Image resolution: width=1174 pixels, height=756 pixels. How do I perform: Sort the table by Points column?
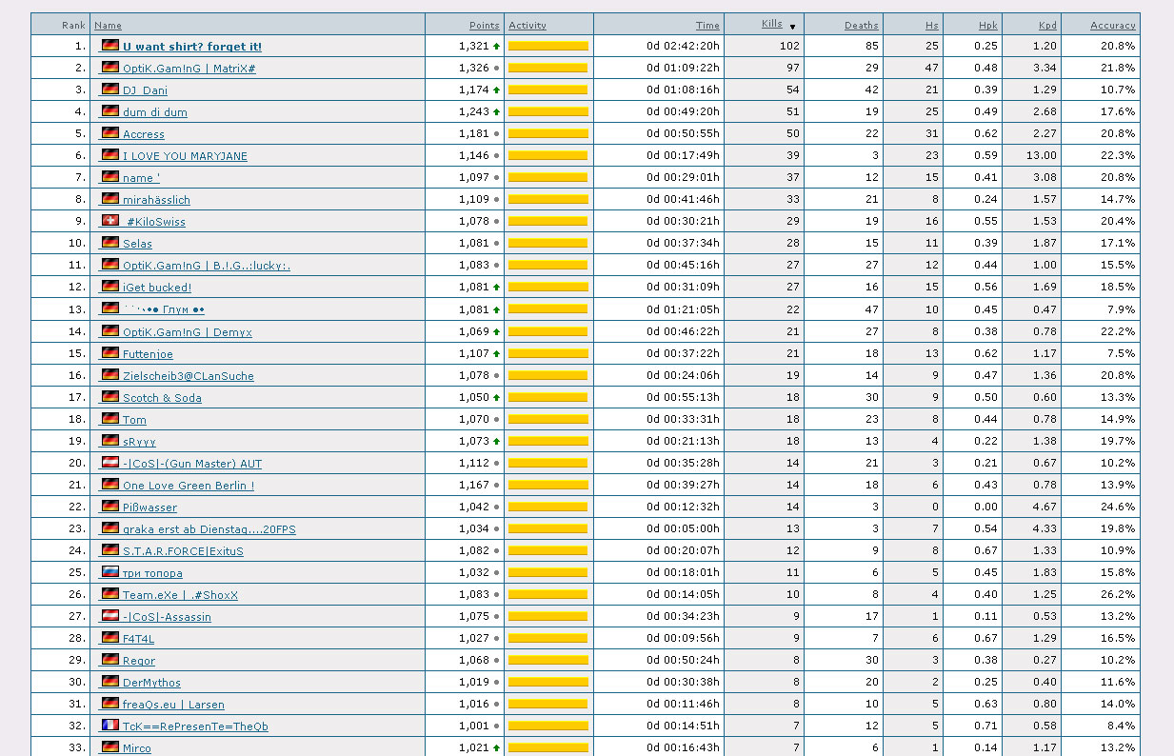pyautogui.click(x=484, y=26)
